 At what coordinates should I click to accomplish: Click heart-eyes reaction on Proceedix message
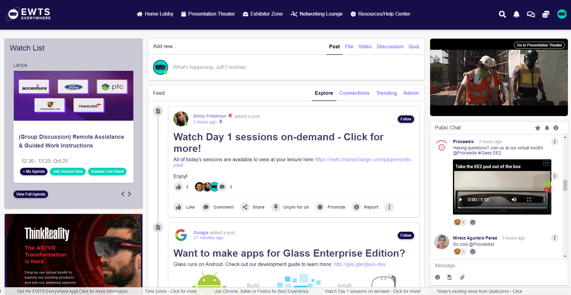(459, 222)
